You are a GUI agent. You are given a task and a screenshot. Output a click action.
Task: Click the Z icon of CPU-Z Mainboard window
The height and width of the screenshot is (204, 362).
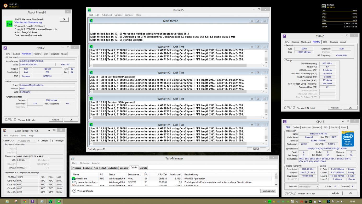(5, 48)
